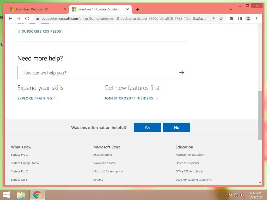Open volume speaker tray icon
This screenshot has width=267, height=200.
pyautogui.click(x=242, y=195)
